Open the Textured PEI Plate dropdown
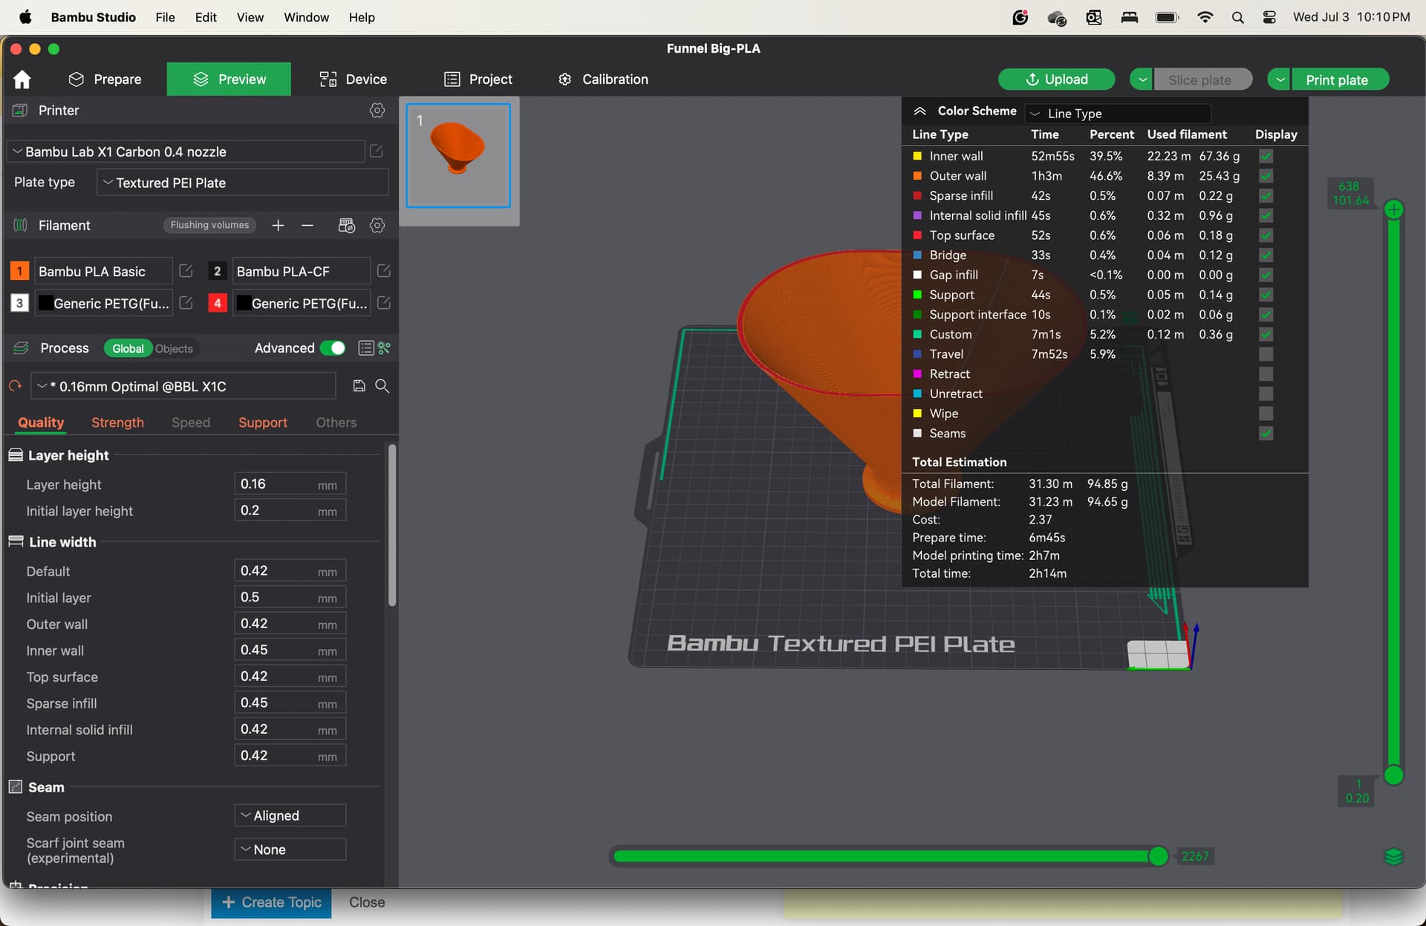Screen dimensions: 1426x926 (242, 183)
